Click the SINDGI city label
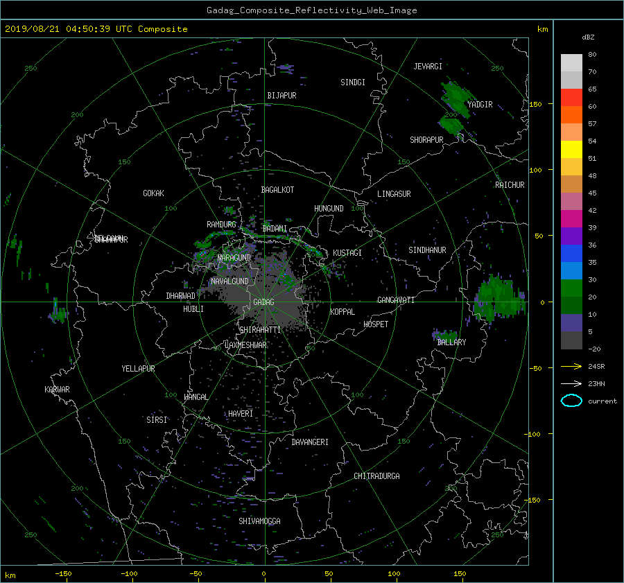624x583 pixels. tap(353, 82)
